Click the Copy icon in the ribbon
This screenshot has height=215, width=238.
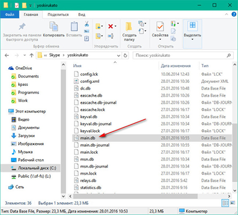tap(54, 26)
